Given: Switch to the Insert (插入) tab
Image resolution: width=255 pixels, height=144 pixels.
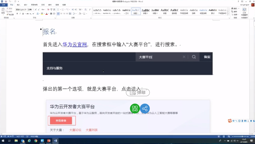Looking at the screenshot, I should pos(19,5).
